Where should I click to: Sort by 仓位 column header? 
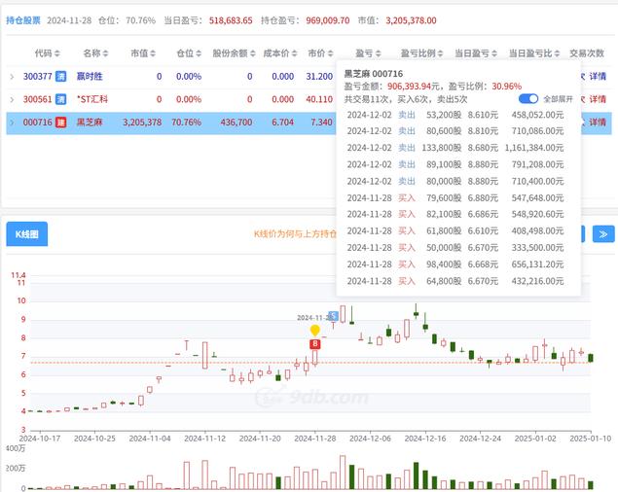click(192, 53)
